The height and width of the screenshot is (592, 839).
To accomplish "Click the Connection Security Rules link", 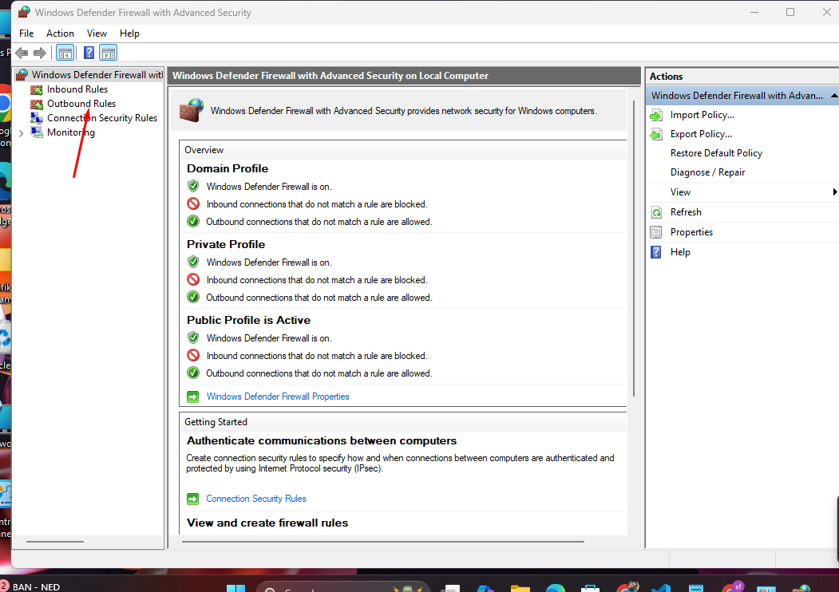I will coord(256,499).
